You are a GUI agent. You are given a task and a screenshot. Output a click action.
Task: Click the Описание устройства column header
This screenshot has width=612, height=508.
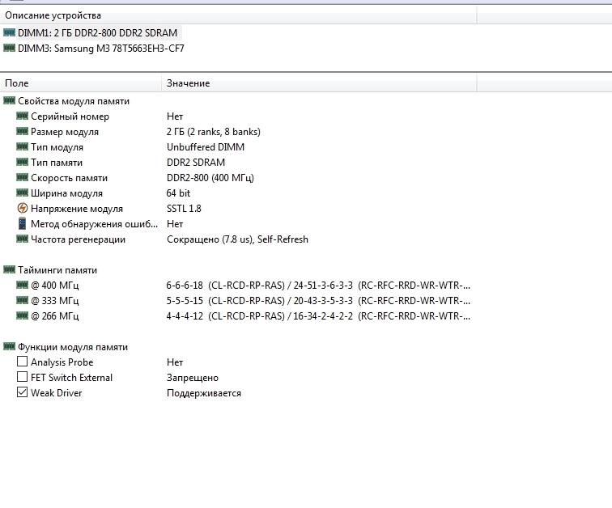[238, 15]
